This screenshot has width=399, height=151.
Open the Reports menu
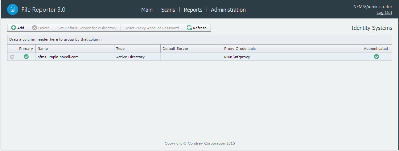click(x=193, y=10)
